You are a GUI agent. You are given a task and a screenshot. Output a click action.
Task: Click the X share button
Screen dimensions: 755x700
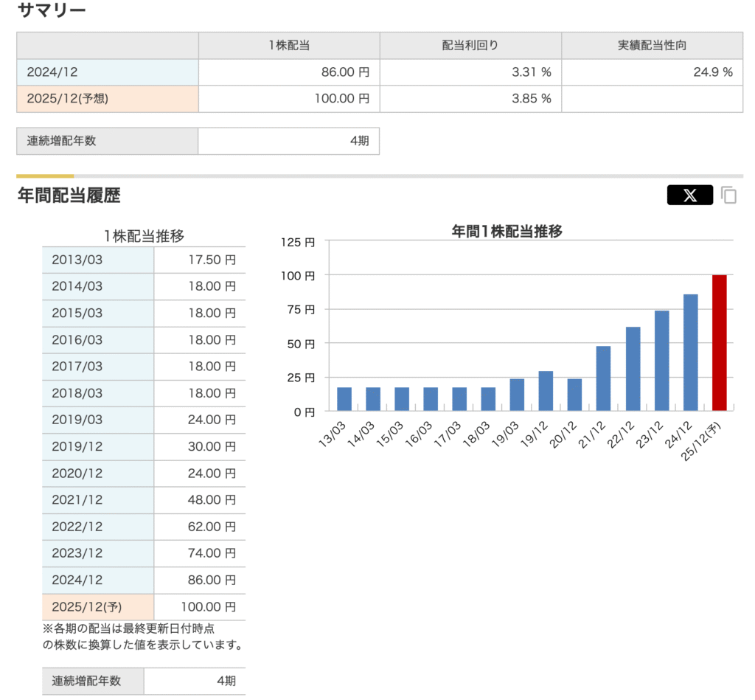pyautogui.click(x=689, y=195)
